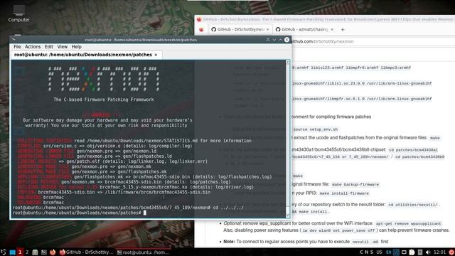
Task: Click the 12:01 clock
Action: [440, 252]
